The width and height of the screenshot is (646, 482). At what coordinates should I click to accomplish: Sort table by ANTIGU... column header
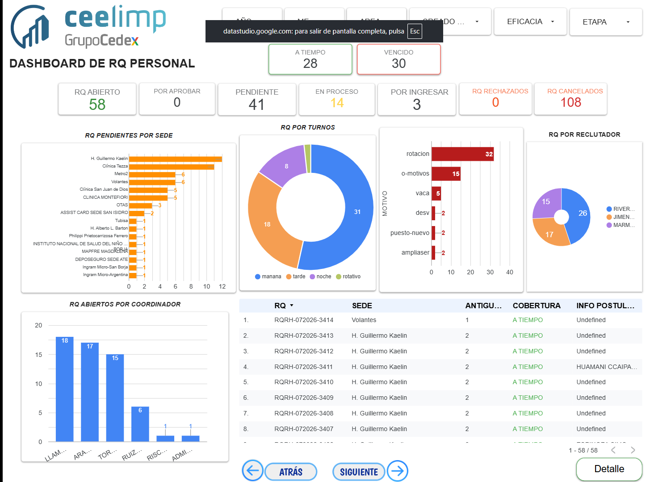(x=483, y=306)
